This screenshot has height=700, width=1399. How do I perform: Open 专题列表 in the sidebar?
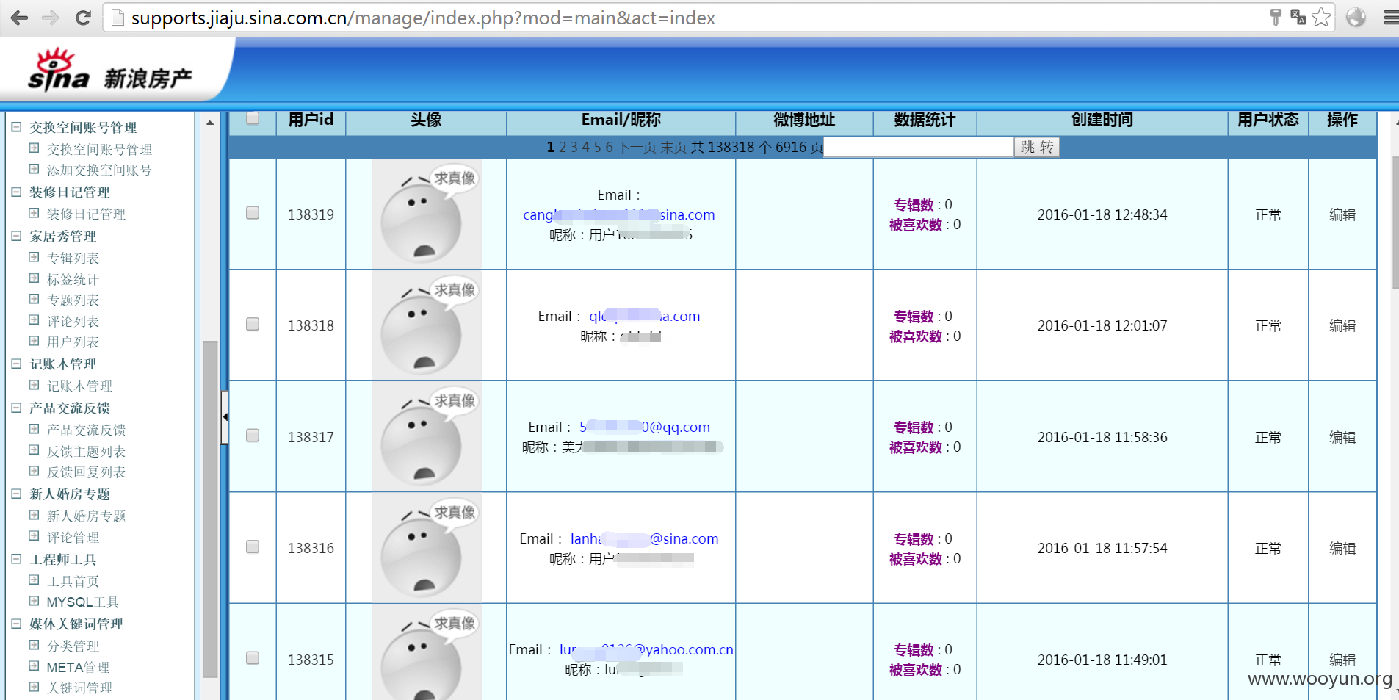coord(73,300)
